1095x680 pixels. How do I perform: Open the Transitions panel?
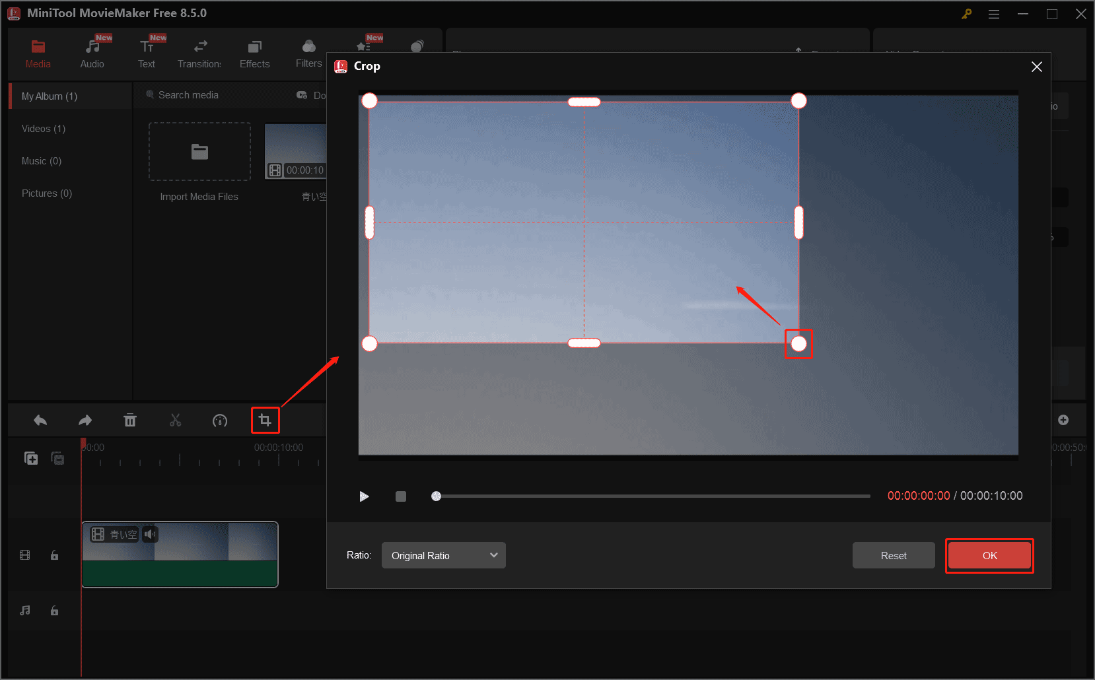coord(199,53)
